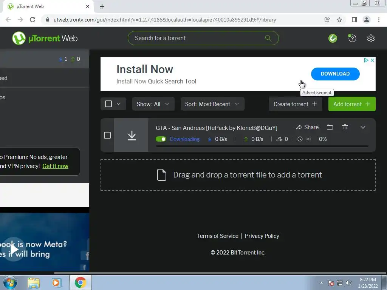Click the Chrome taskbar icon
Image resolution: width=387 pixels, height=290 pixels.
click(80, 282)
